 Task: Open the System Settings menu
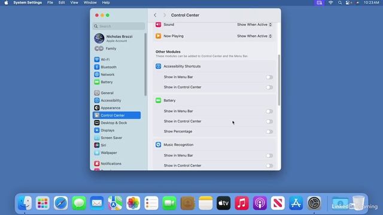click(x=28, y=2)
